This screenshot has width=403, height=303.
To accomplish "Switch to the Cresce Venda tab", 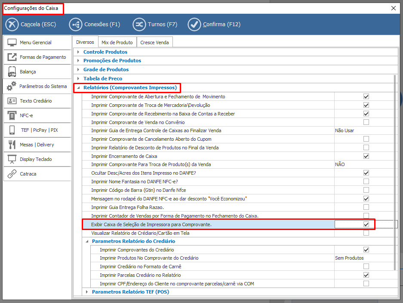I will 155,42.
